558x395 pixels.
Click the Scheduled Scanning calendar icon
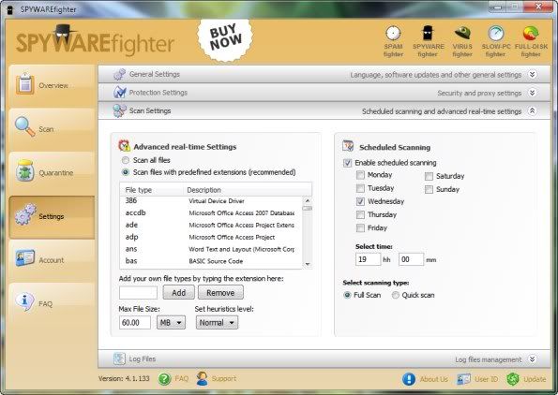[x=348, y=146]
